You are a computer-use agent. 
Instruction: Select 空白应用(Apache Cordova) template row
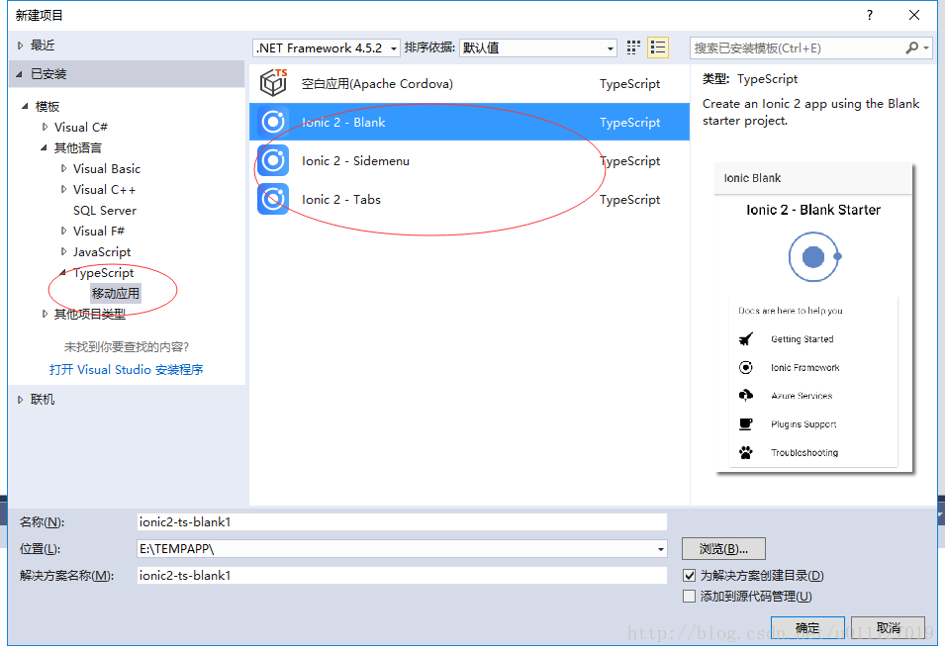469,83
